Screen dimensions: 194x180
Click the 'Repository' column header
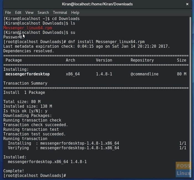[142, 60]
